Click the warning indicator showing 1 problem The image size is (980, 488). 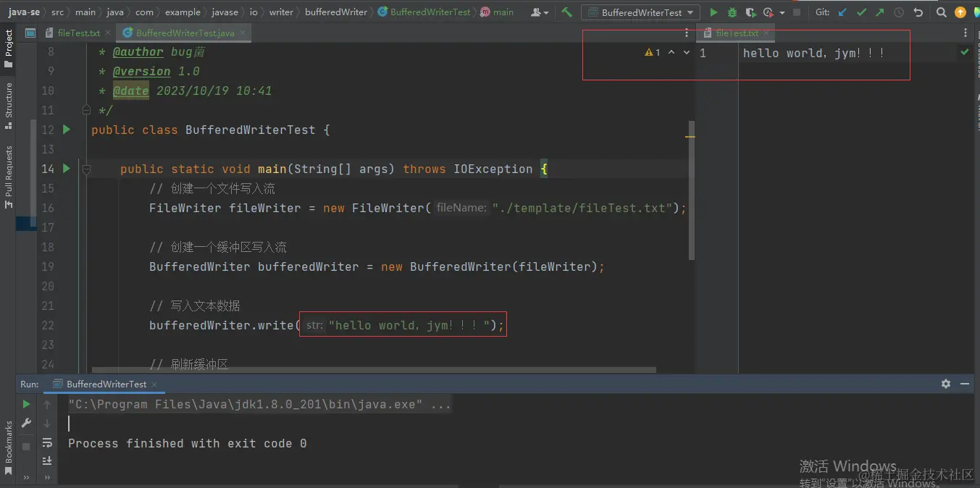(x=653, y=53)
